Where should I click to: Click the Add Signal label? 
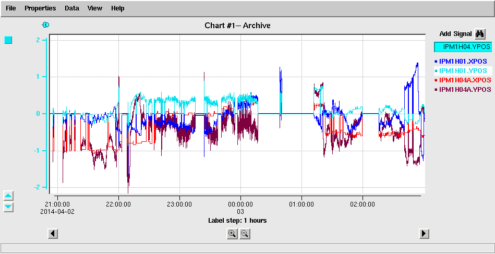click(455, 34)
